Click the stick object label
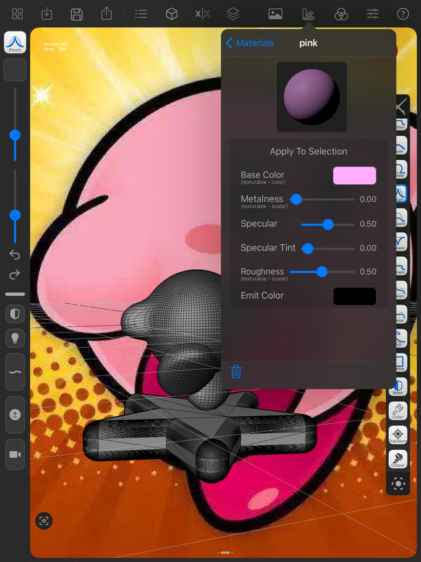 point(226,552)
